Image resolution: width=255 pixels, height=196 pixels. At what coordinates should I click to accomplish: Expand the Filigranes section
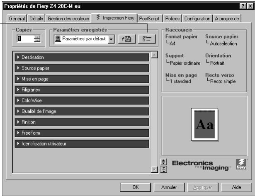82,90
